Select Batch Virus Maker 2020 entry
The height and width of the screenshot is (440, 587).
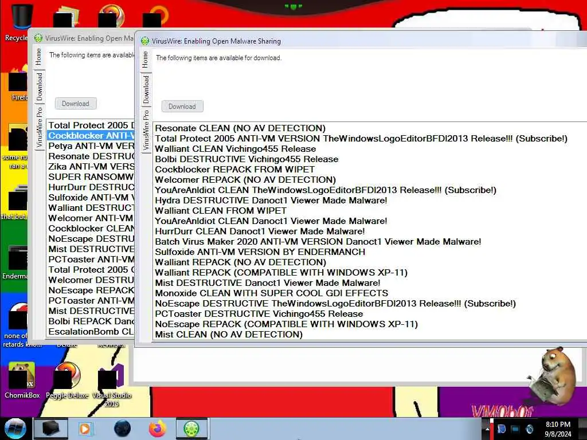point(318,242)
